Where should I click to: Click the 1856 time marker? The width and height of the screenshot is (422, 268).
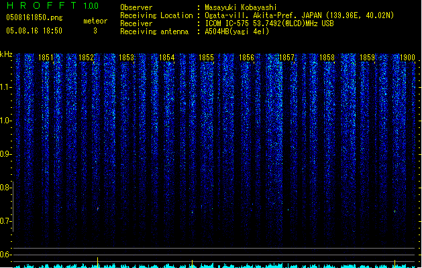point(246,58)
